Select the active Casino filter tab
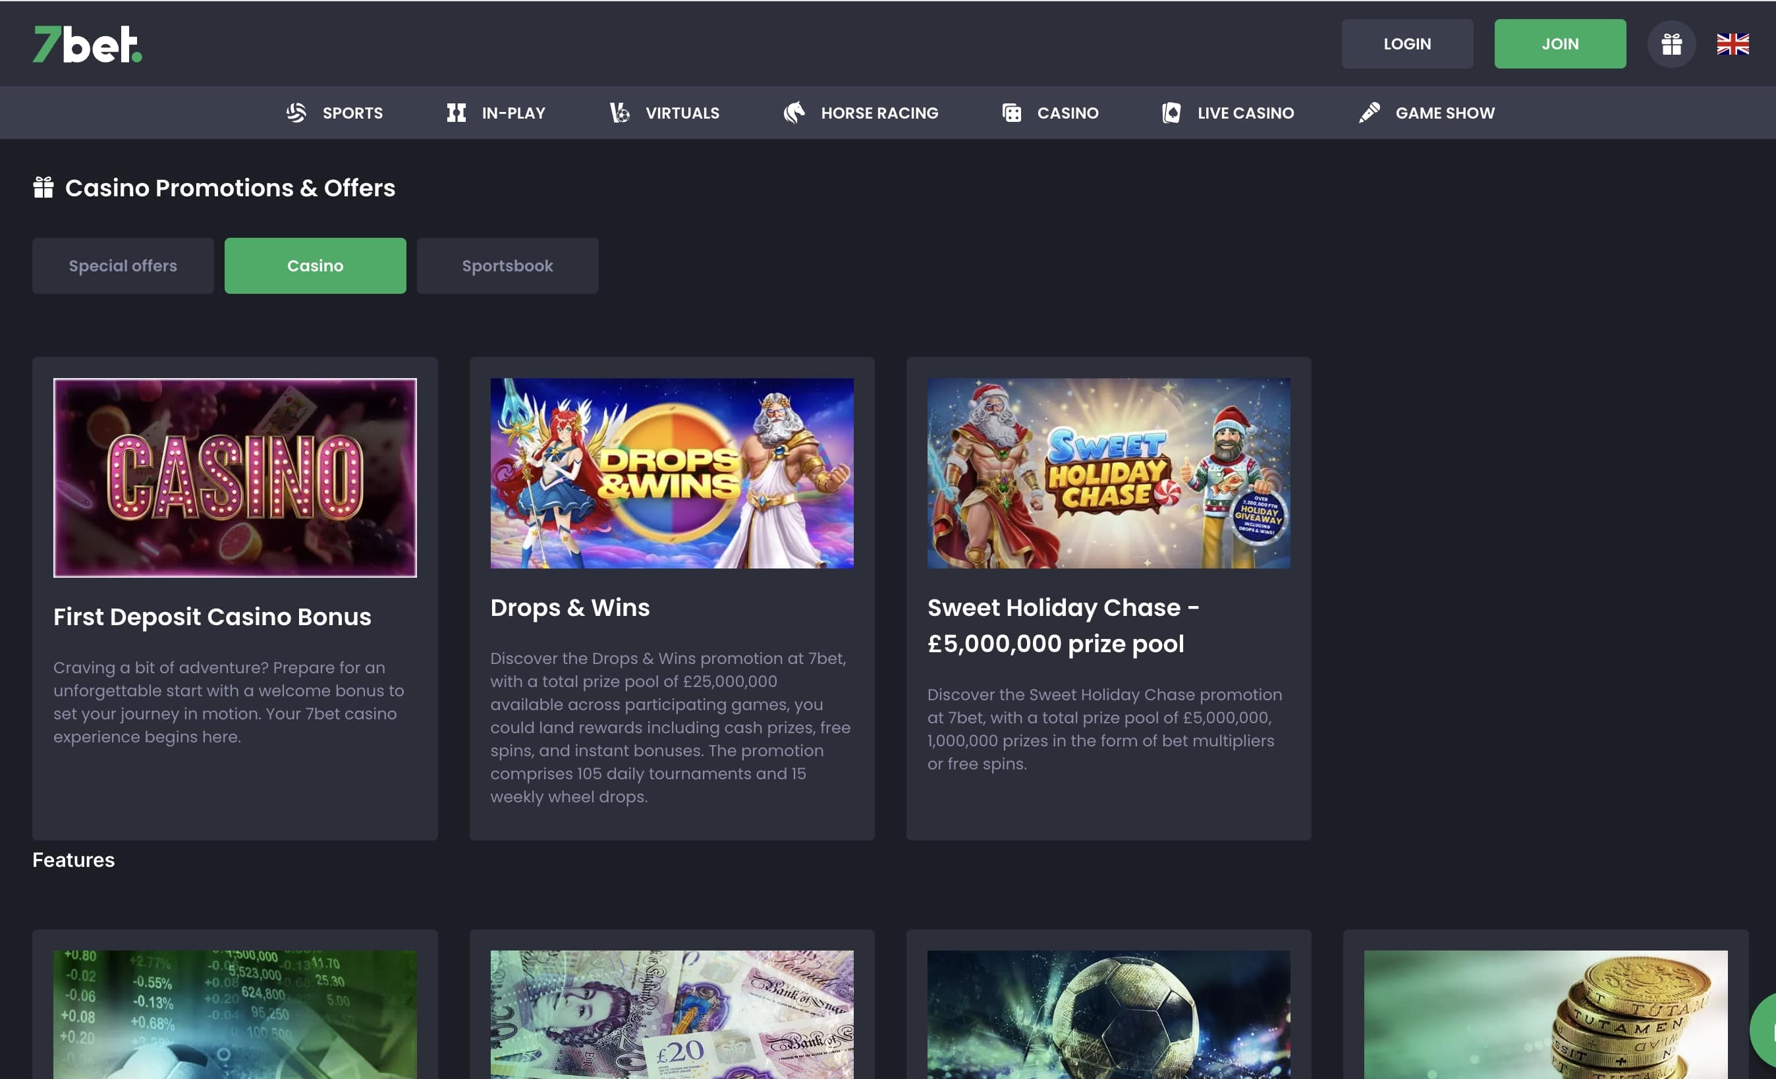The width and height of the screenshot is (1776, 1079). (x=315, y=265)
